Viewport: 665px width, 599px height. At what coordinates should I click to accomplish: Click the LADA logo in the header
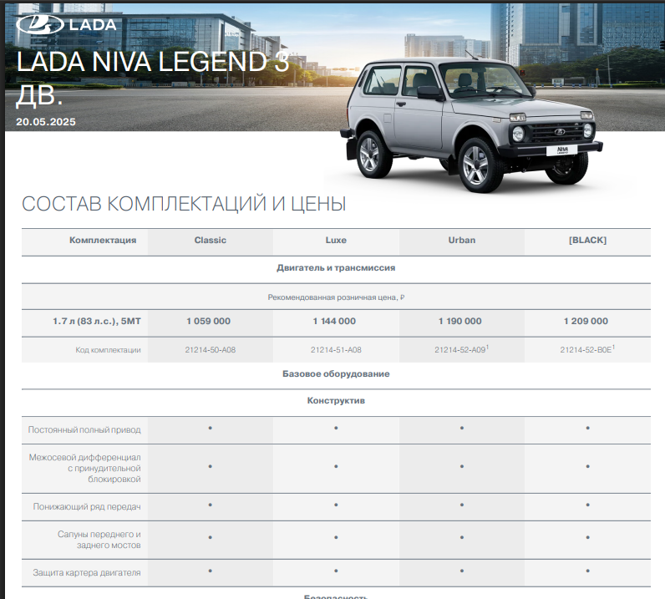(66, 24)
